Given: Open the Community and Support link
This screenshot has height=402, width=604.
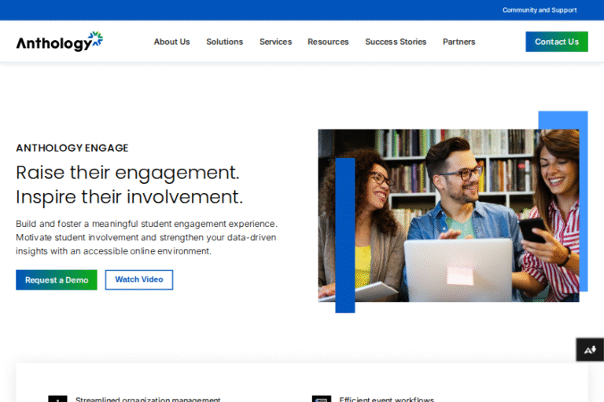Looking at the screenshot, I should 540,10.
